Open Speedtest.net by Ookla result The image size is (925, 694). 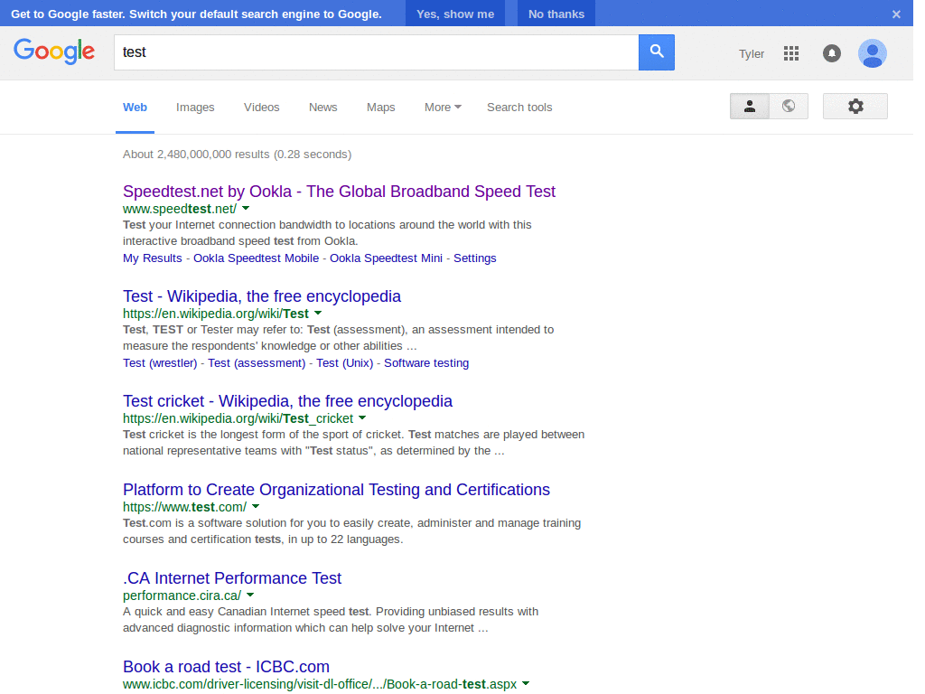[x=340, y=192]
